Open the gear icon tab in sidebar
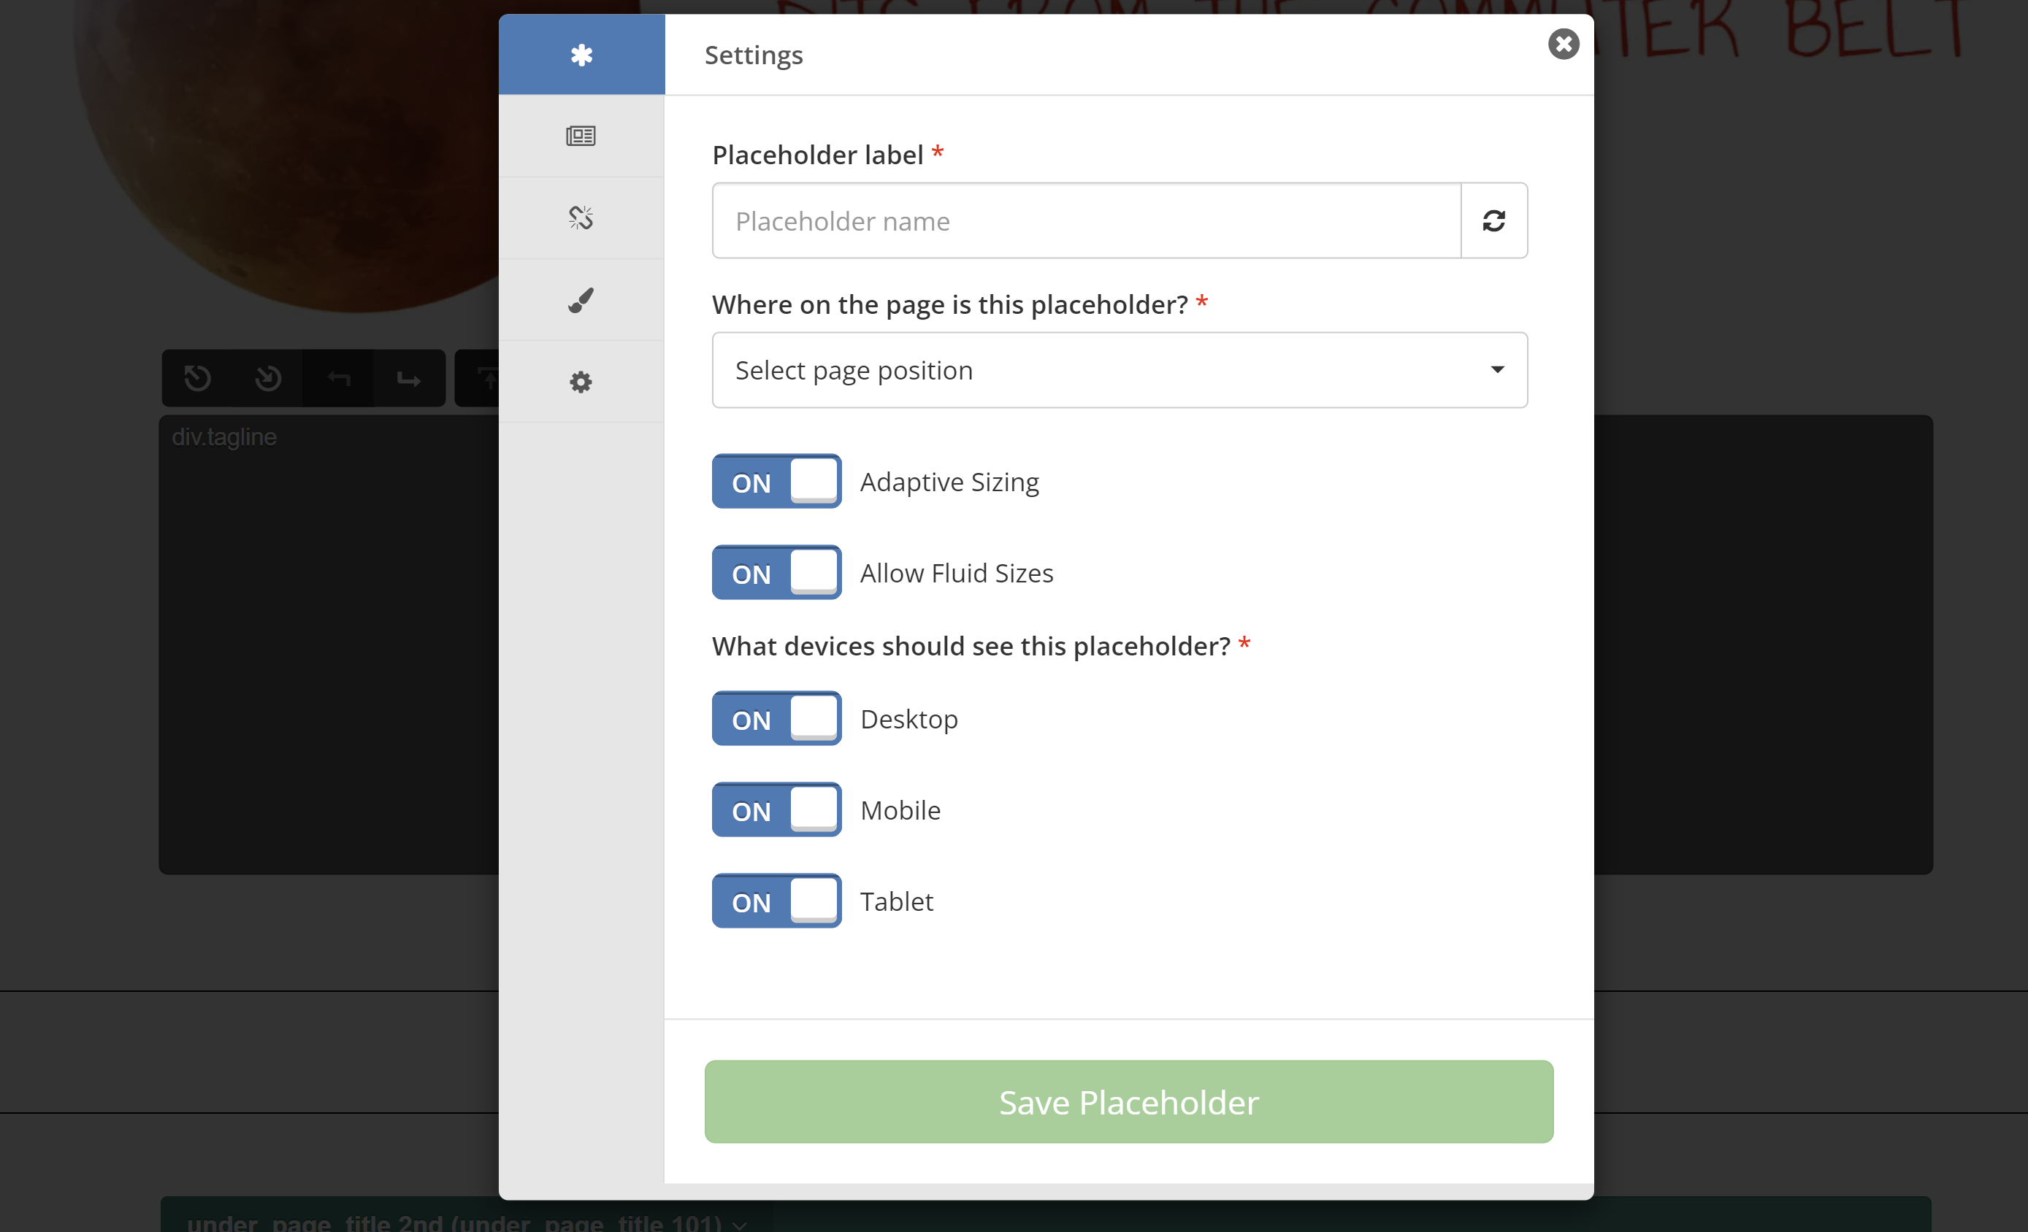This screenshot has width=2028, height=1232. coord(581,382)
